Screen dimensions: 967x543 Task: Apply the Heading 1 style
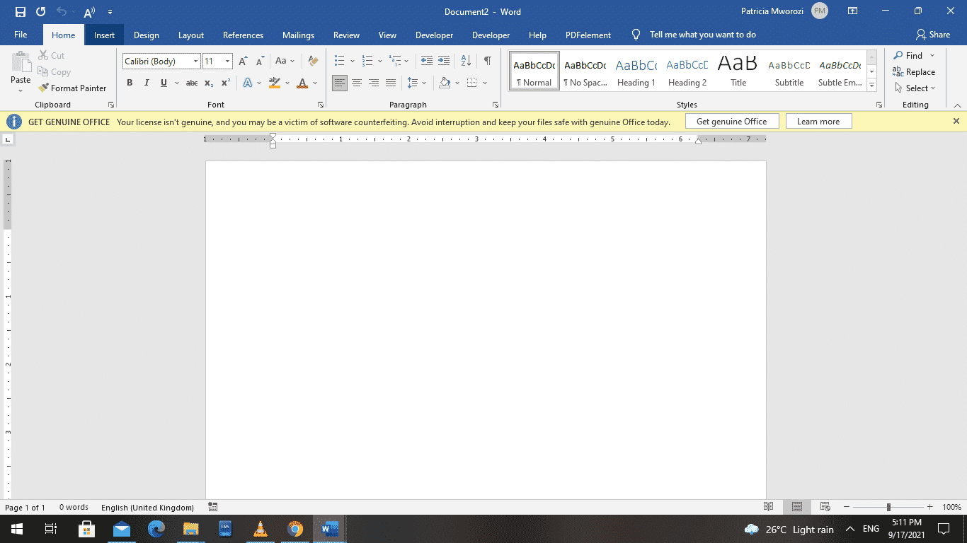tap(636, 71)
